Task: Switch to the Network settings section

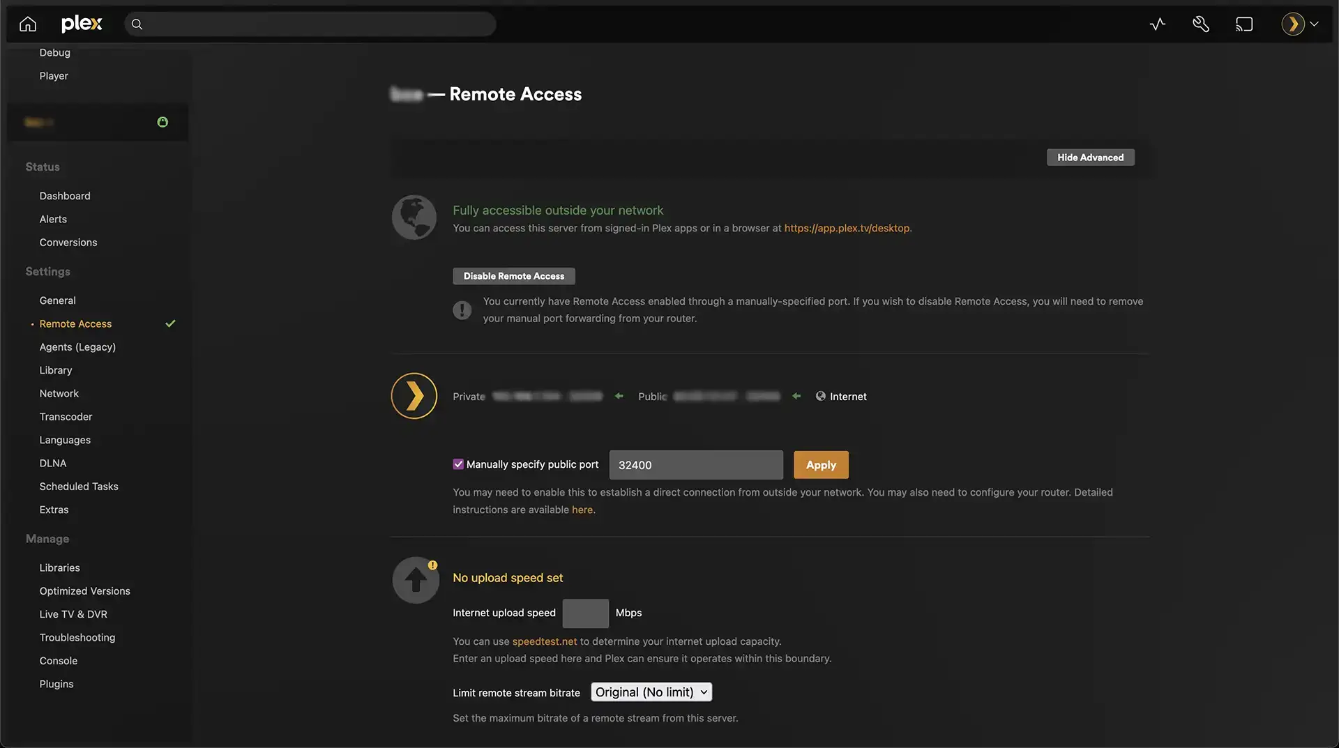Action: (59, 393)
